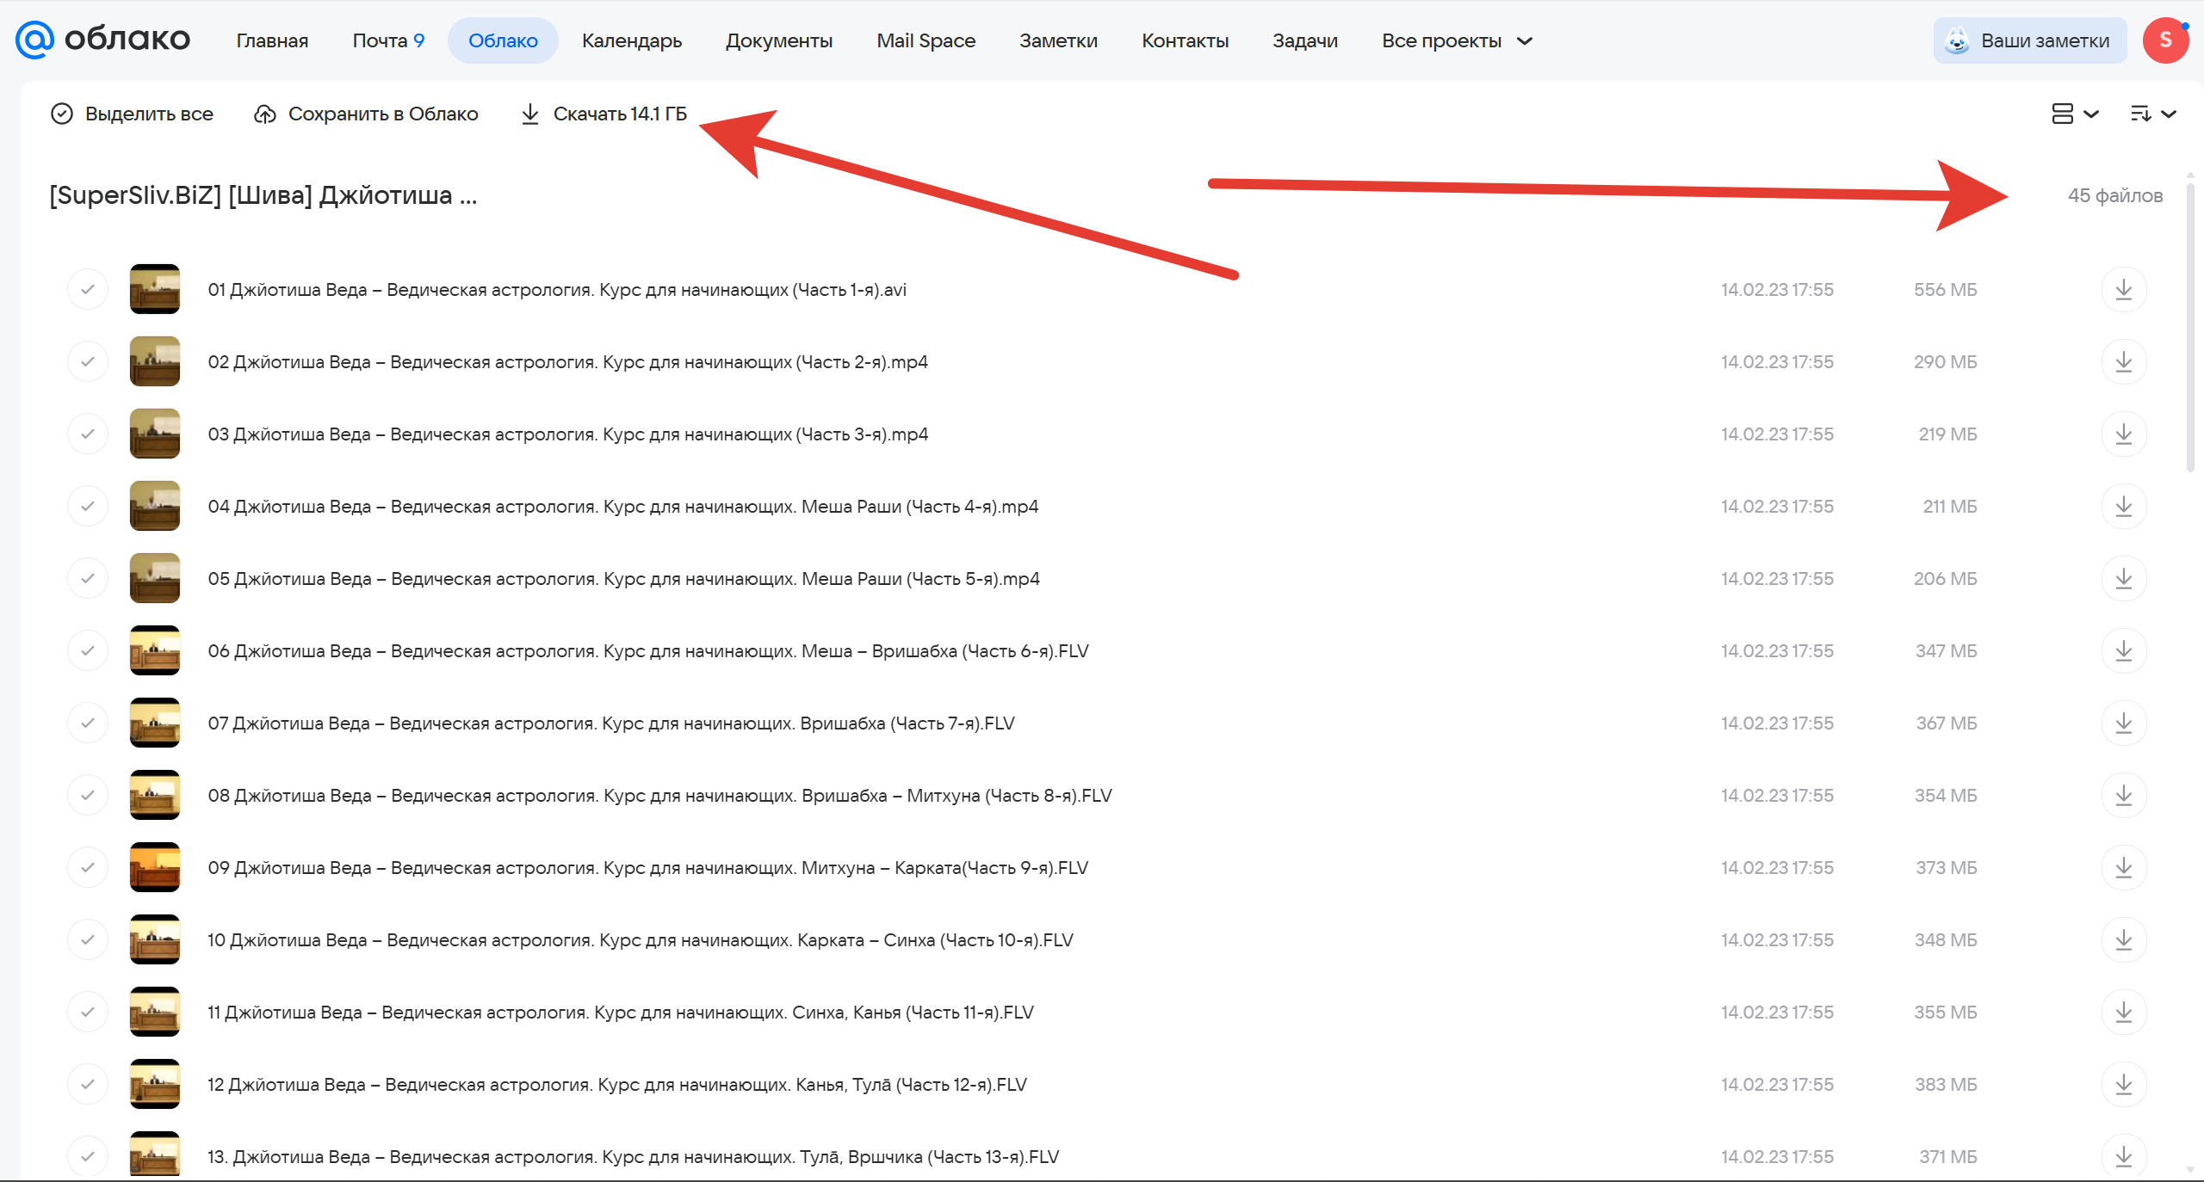Click download icon for file 06 FLV

pyautogui.click(x=2123, y=651)
